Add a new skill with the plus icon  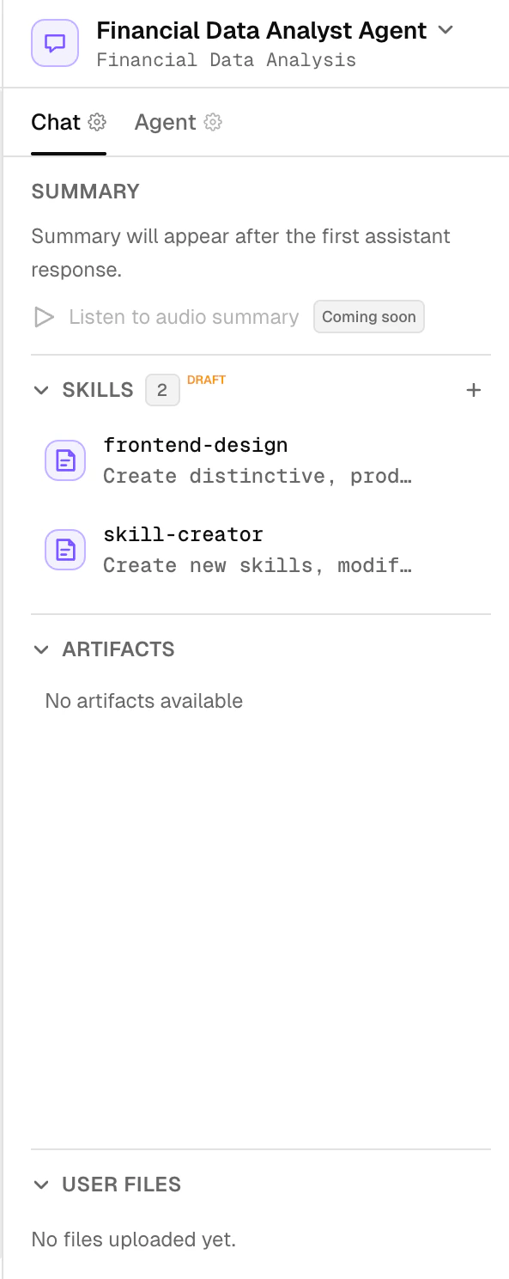473,390
